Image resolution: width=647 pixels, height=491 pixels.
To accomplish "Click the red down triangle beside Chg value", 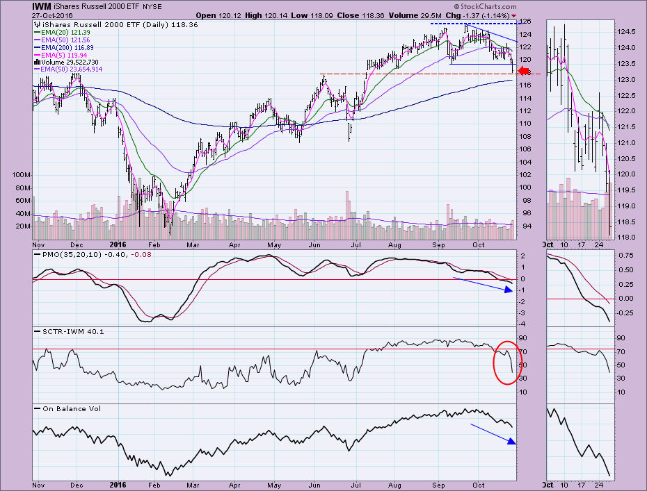I will click(x=513, y=15).
